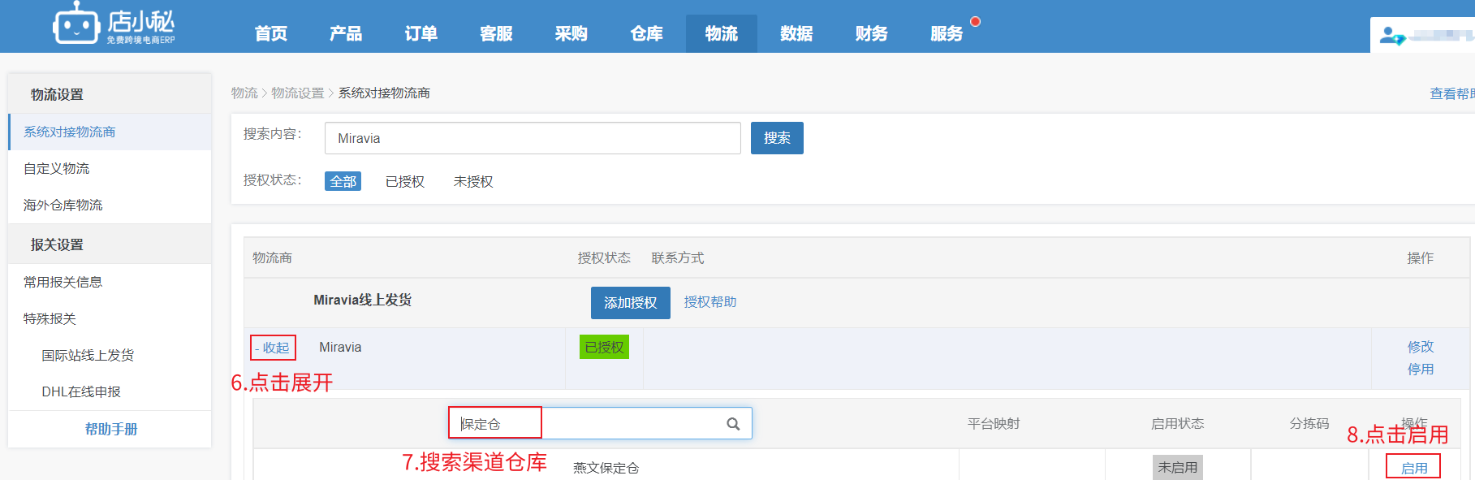Click the 分拣码 column header
The width and height of the screenshot is (1475, 480).
1309,424
